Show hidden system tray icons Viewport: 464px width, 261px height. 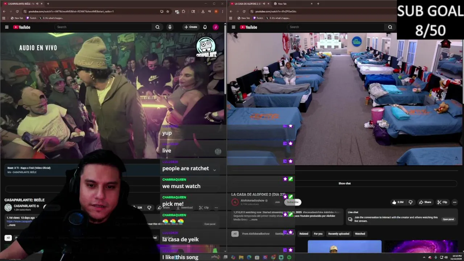click(424, 257)
